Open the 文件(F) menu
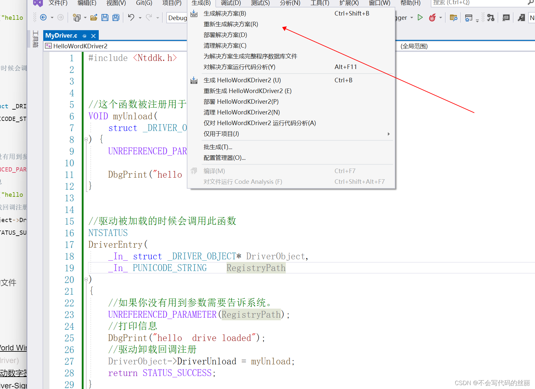The image size is (535, 389). coord(58,3)
